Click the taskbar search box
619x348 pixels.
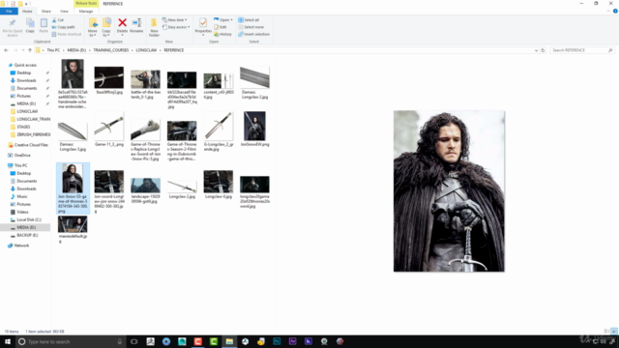[x=71, y=341]
